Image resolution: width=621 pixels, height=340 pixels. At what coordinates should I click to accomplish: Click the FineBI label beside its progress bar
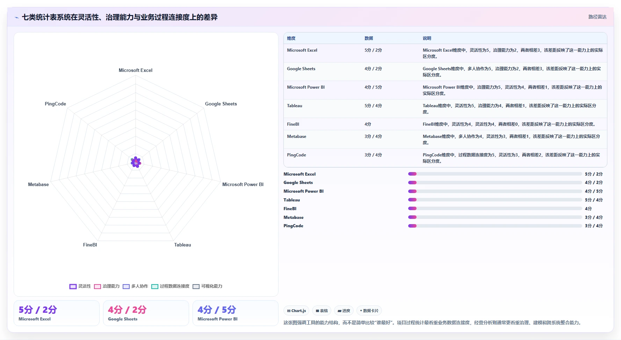click(290, 209)
